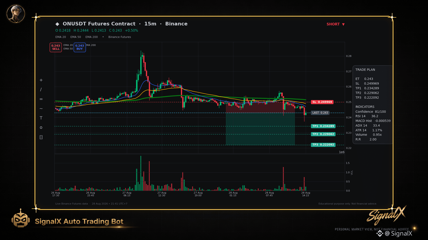Click the low price 'L 0.2413'
Viewport: 428px width, 240px height.
coord(99,30)
